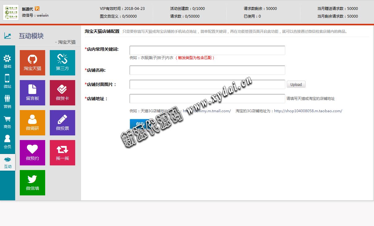
Task: Click 当月赠送请求数：50000 text
Action: (x=337, y=9)
